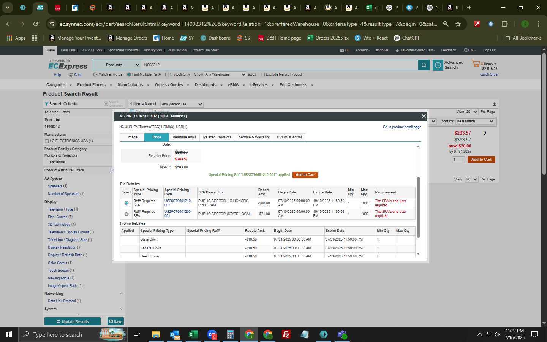This screenshot has height=342, width=547.
Task: Select Match all words radio option
Action: click(95, 74)
